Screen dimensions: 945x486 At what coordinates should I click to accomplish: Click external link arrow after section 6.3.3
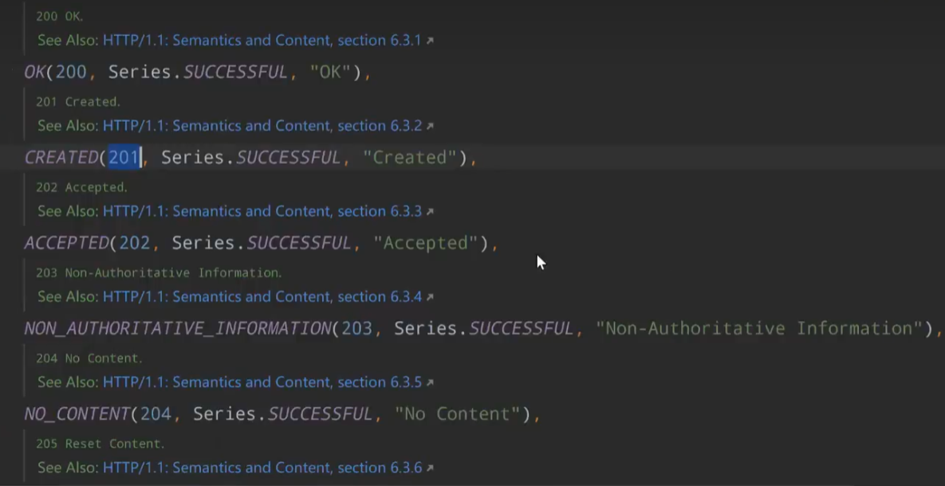point(430,212)
